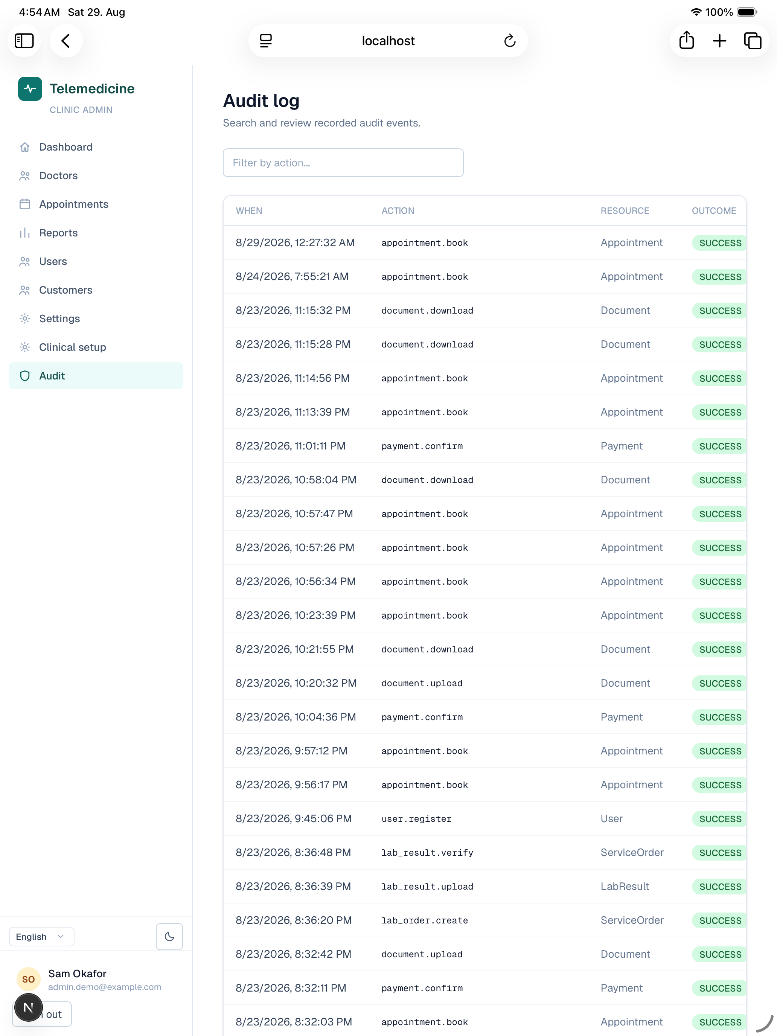The image size is (777, 1036).
Task: Add a new browser tab
Action: pos(719,41)
